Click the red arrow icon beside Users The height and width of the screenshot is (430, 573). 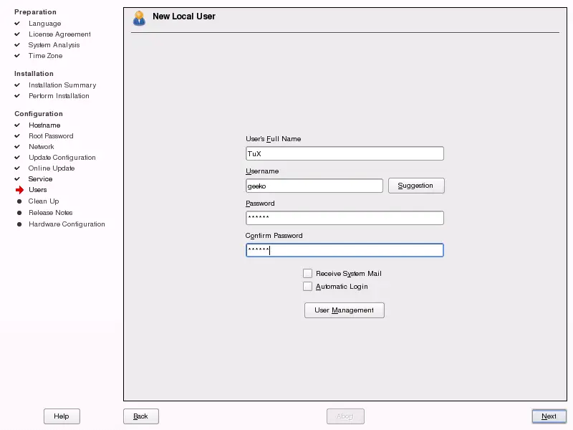tap(18, 190)
